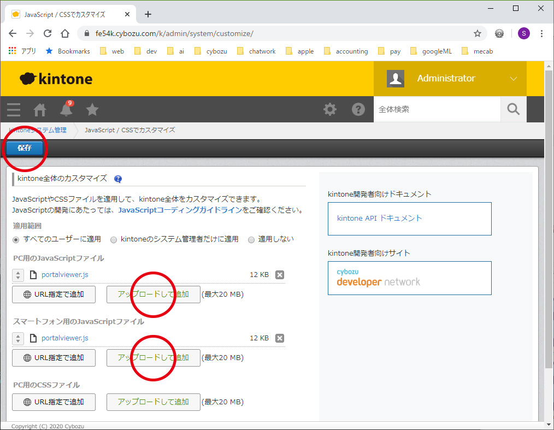
Task: Open the apple bookmarks folder
Action: (299, 51)
